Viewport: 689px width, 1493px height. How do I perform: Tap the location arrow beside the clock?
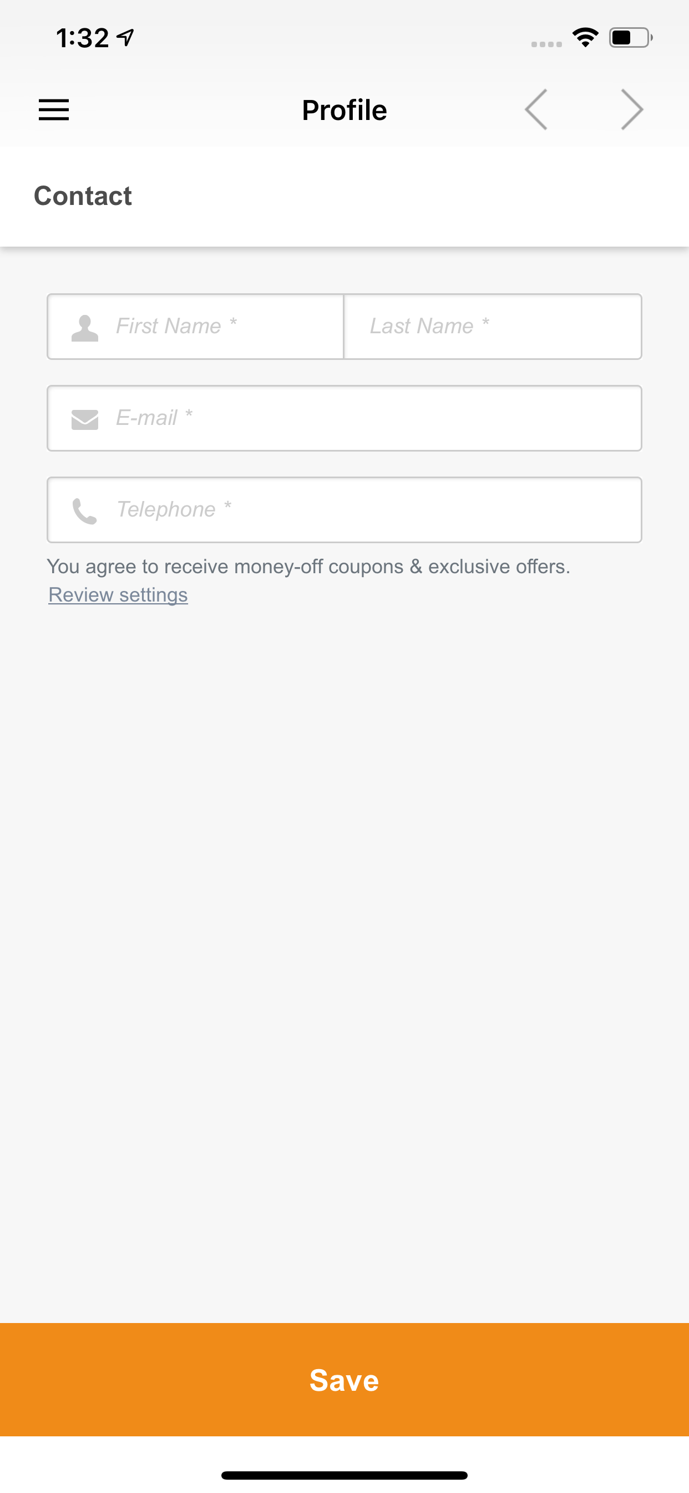pyautogui.click(x=125, y=38)
